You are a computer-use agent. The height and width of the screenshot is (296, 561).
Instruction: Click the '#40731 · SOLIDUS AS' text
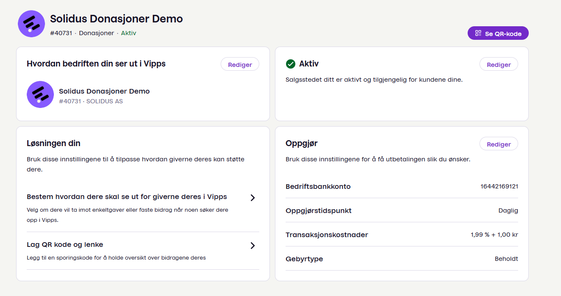[91, 102]
